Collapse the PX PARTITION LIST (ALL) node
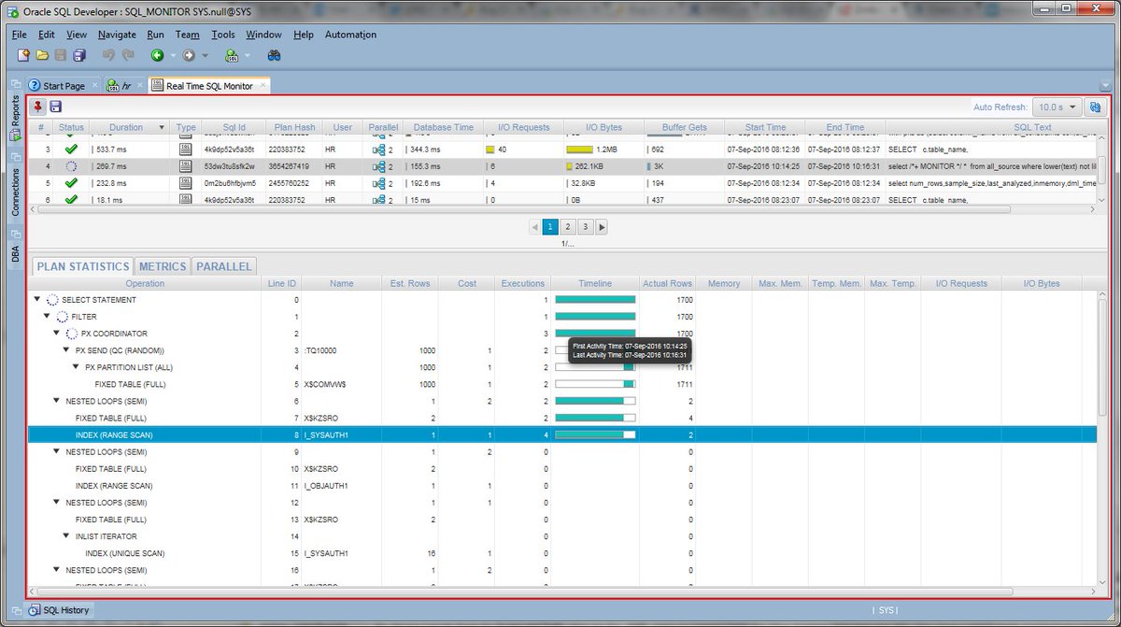 click(x=77, y=367)
